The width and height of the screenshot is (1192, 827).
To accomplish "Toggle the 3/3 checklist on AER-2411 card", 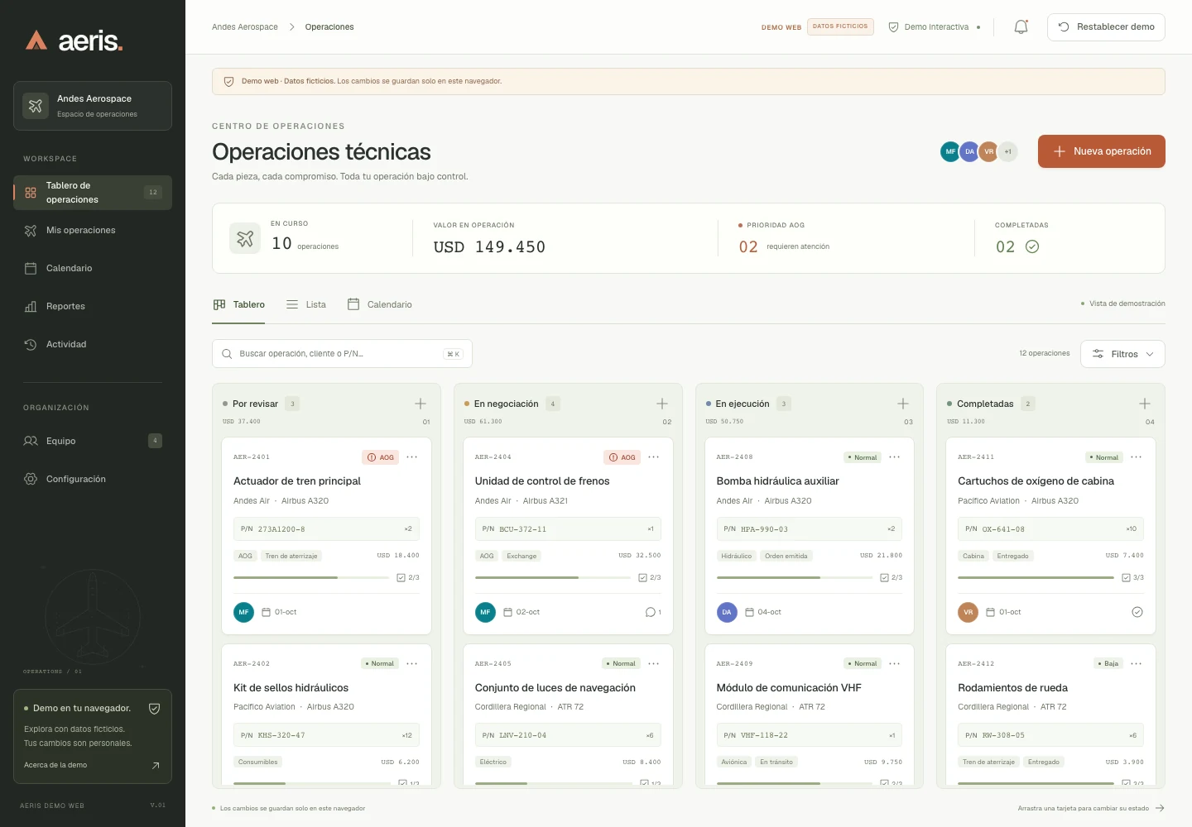I will [x=1133, y=578].
